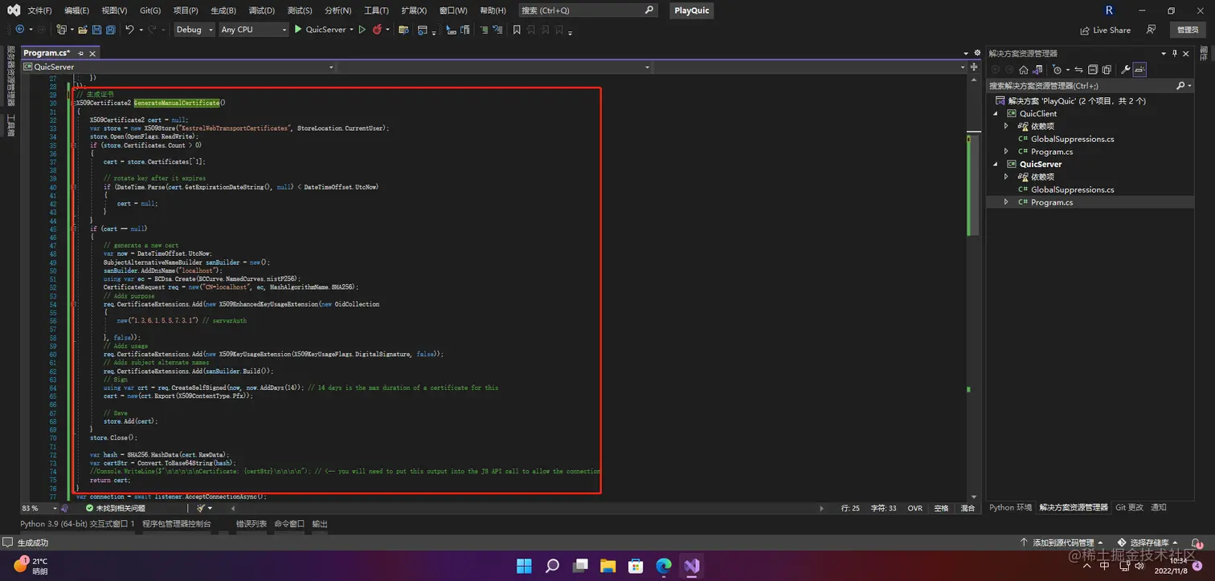The height and width of the screenshot is (581, 1215).
Task: Click the Save All toolbar icon
Action: (x=110, y=30)
